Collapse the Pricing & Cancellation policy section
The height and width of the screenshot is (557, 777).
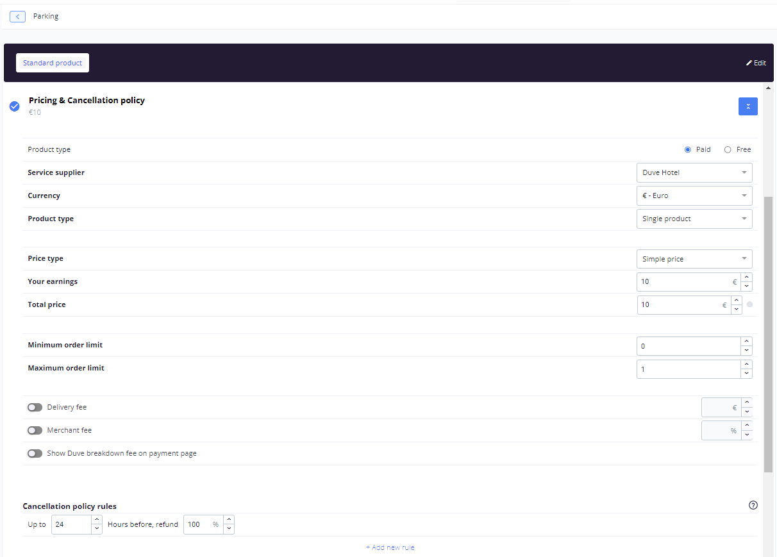tap(748, 106)
